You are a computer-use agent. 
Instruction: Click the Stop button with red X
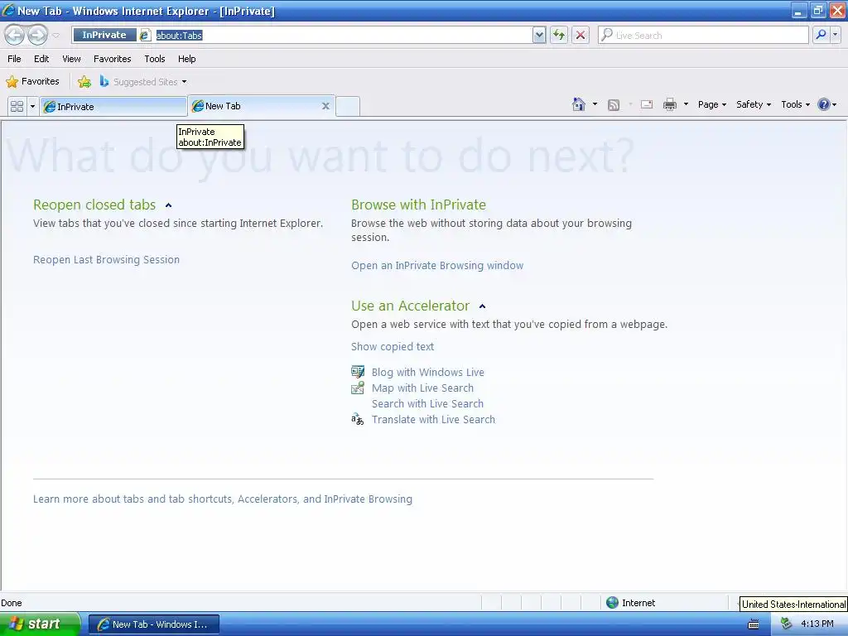(581, 35)
